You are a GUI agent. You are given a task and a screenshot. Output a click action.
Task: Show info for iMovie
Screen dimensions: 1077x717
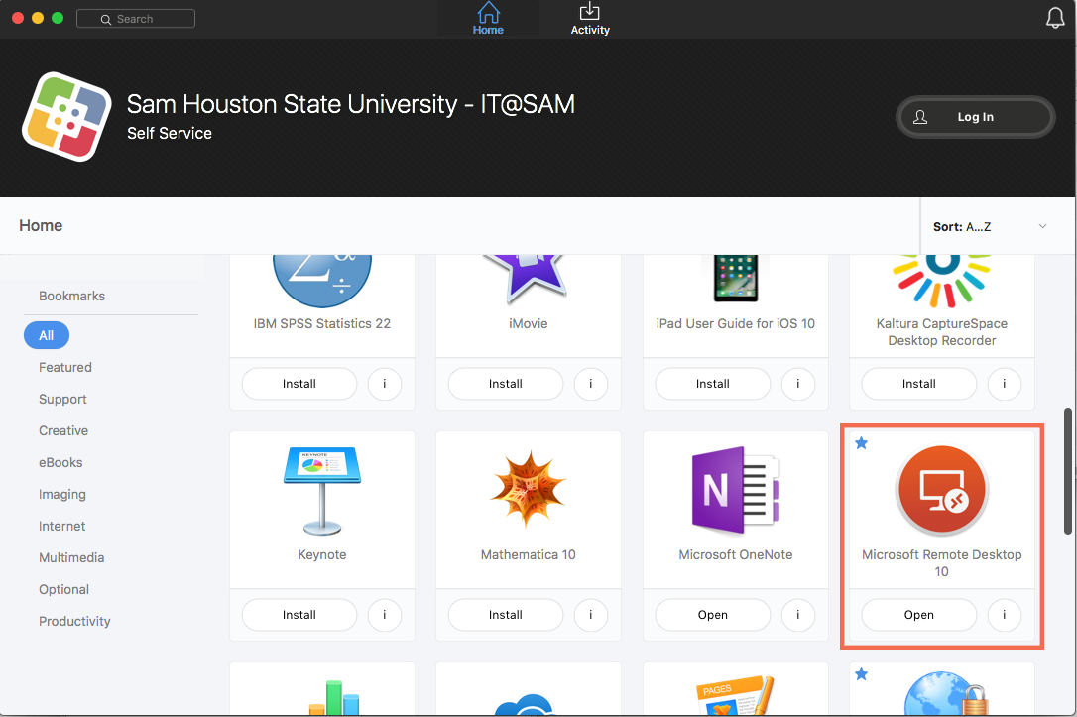pos(591,384)
